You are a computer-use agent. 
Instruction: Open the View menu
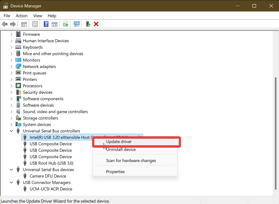38,16
